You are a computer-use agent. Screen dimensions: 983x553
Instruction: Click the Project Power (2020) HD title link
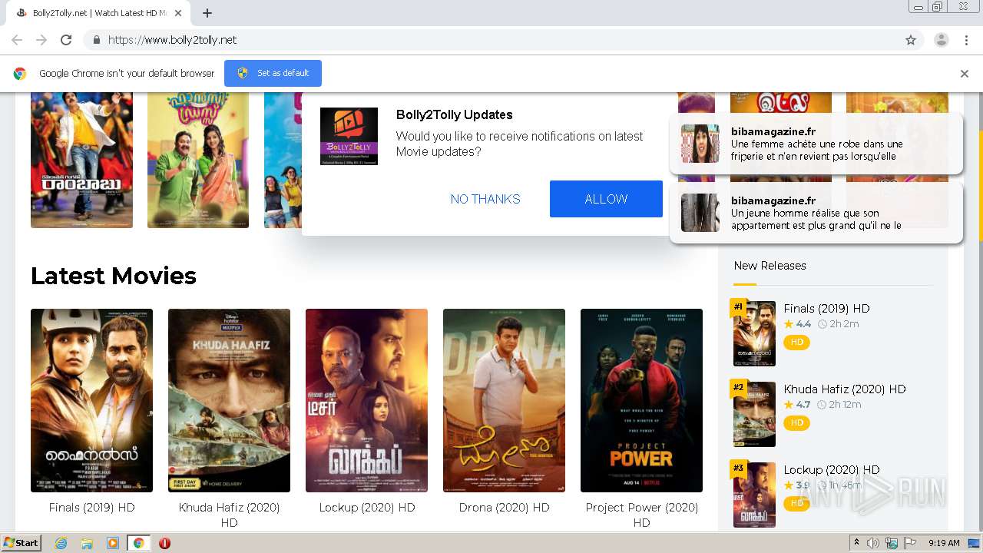point(641,515)
